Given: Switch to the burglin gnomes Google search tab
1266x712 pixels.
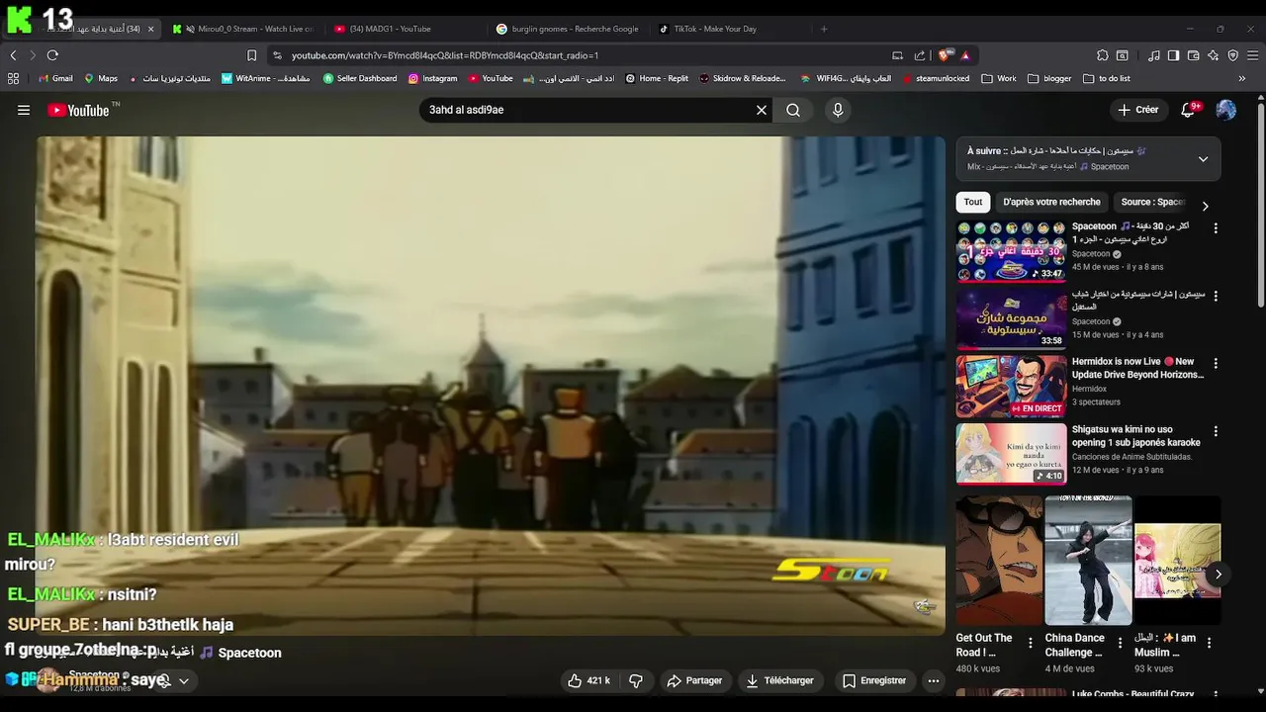Looking at the screenshot, I should (x=568, y=29).
